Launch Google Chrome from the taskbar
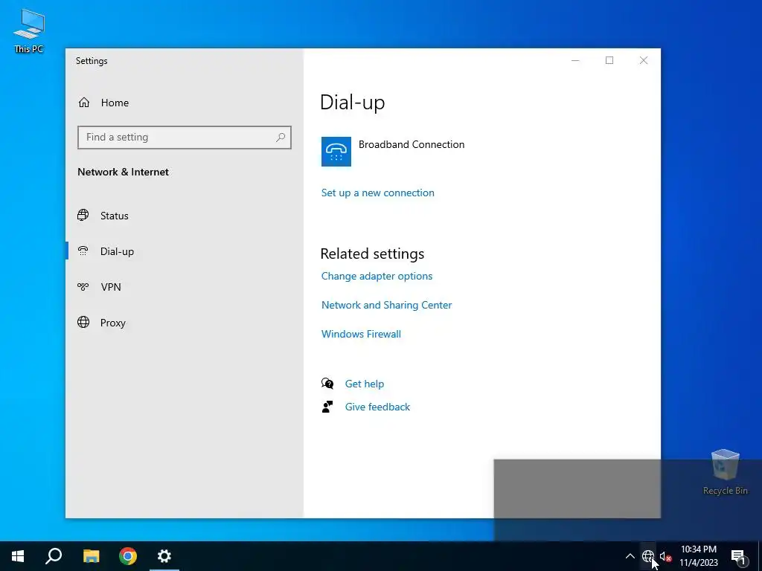The width and height of the screenshot is (762, 571). pos(128,556)
